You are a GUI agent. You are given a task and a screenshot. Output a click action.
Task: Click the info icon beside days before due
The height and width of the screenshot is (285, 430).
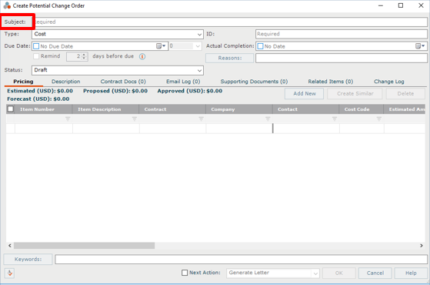[142, 56]
